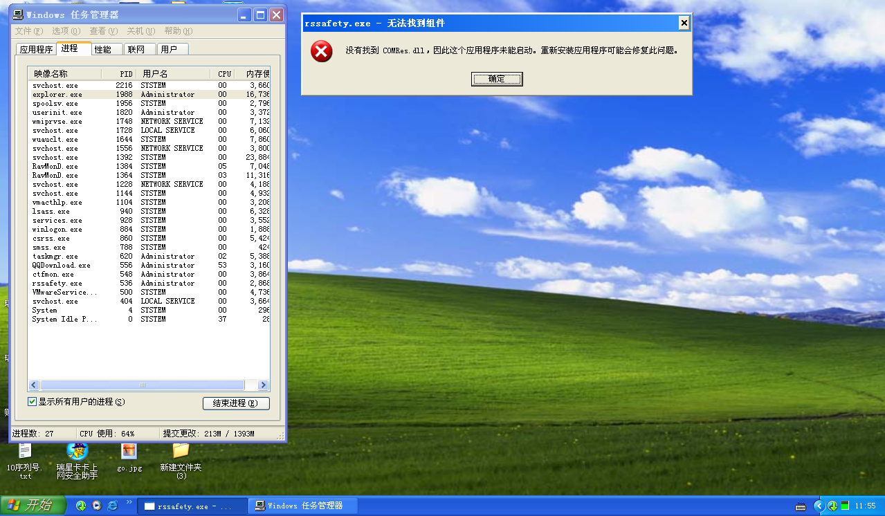This screenshot has height=516, width=885.
Task: Open the 关机(U) menu
Action: tap(140, 31)
